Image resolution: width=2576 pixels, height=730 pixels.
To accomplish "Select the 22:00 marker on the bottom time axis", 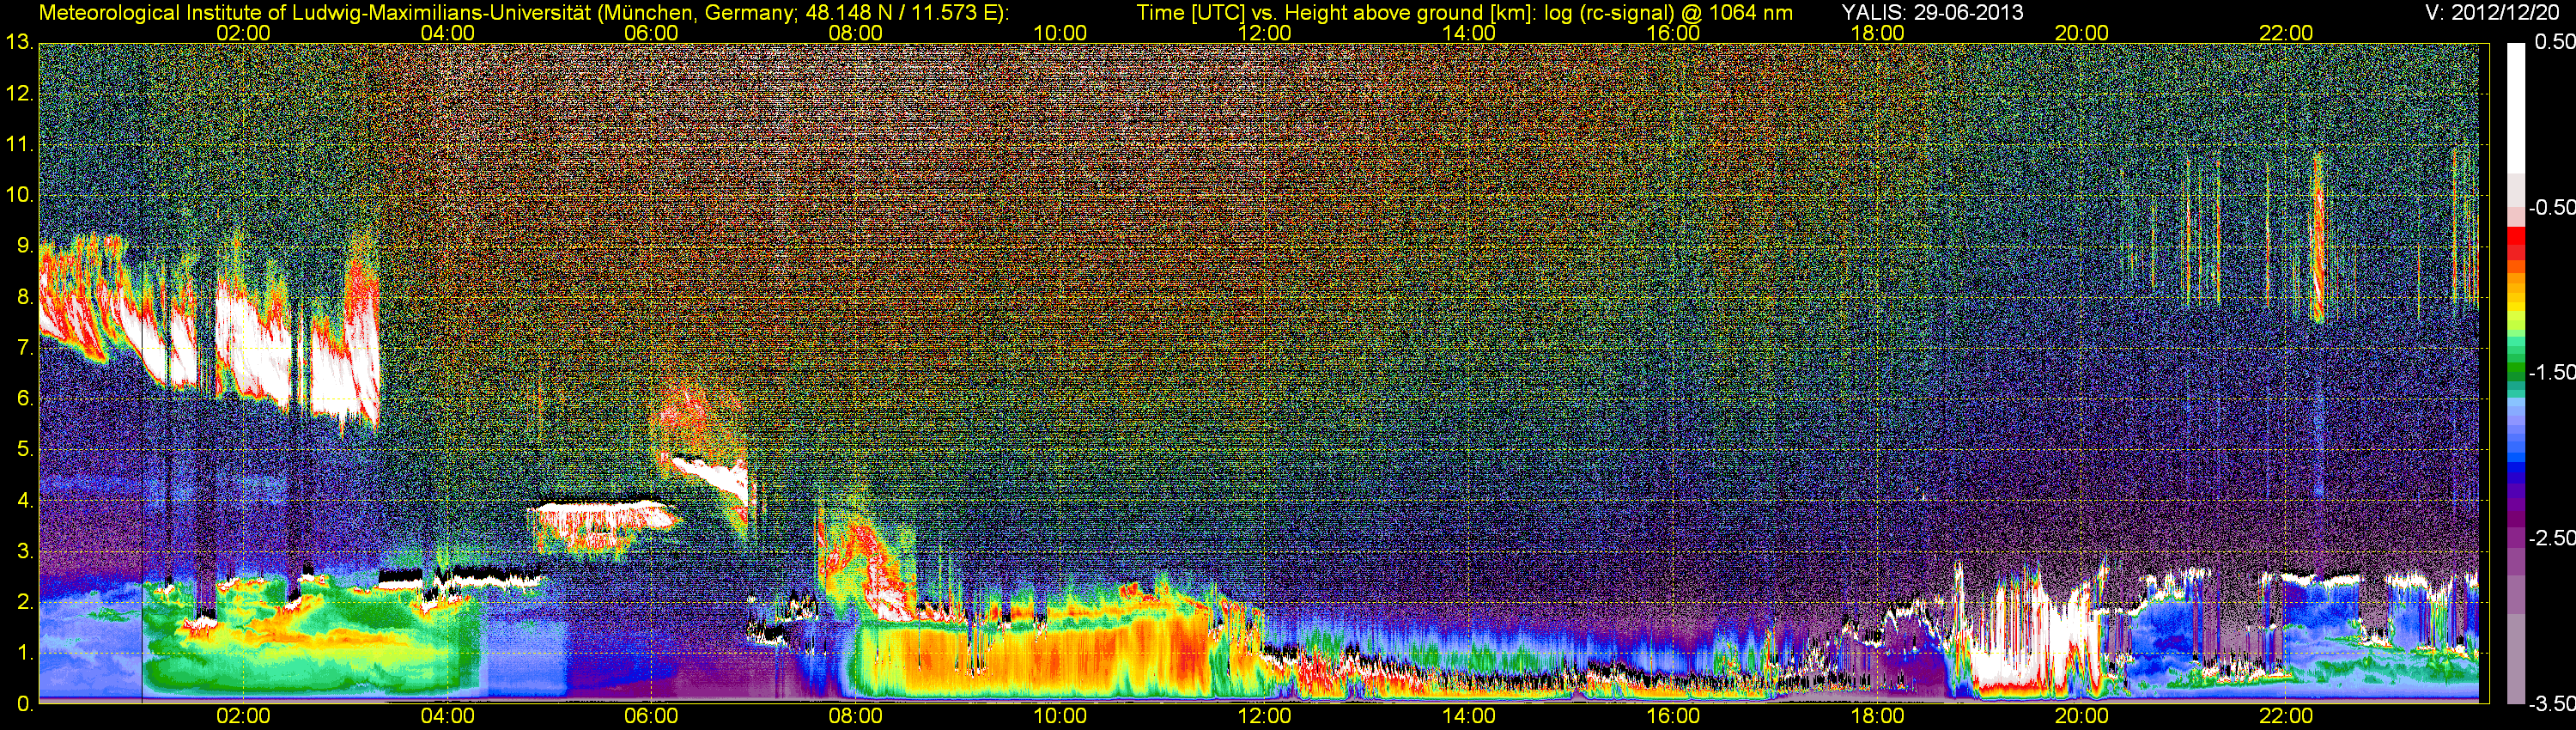I will tap(2286, 716).
